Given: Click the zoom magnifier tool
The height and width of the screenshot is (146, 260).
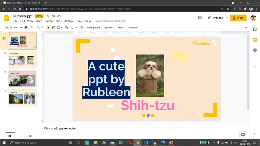Looking at the screenshot, I should 38,28.
